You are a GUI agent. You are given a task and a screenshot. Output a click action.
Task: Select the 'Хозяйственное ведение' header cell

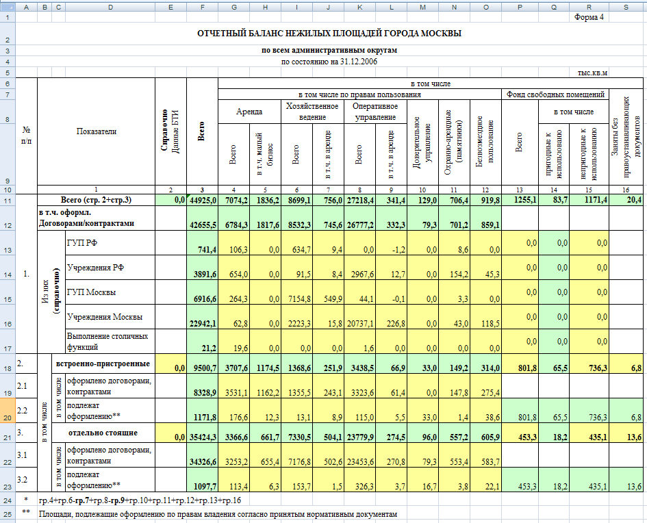click(x=312, y=112)
